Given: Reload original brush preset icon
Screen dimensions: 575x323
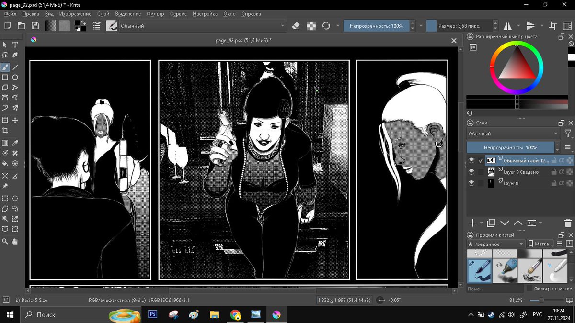Looking at the screenshot, I should [x=326, y=26].
